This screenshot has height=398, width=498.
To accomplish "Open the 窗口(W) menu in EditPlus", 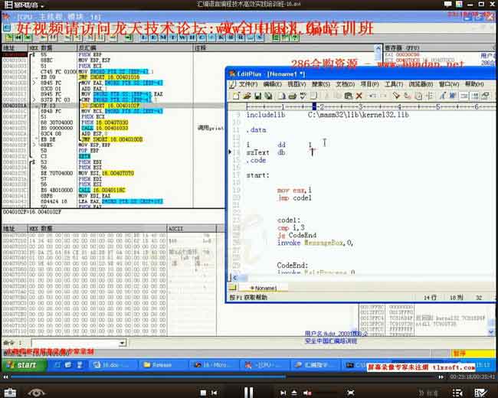I will pos(449,84).
